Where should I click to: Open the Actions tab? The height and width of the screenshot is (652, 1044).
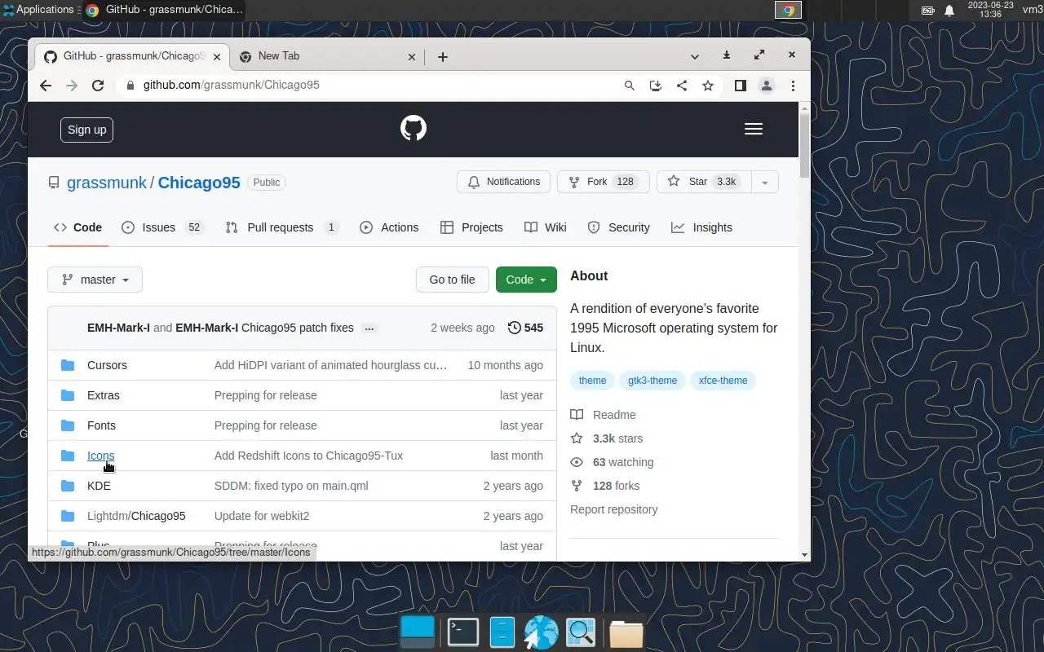pos(389,227)
